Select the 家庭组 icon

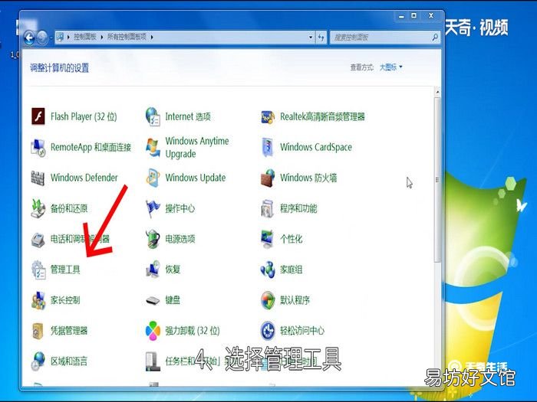[x=268, y=270]
